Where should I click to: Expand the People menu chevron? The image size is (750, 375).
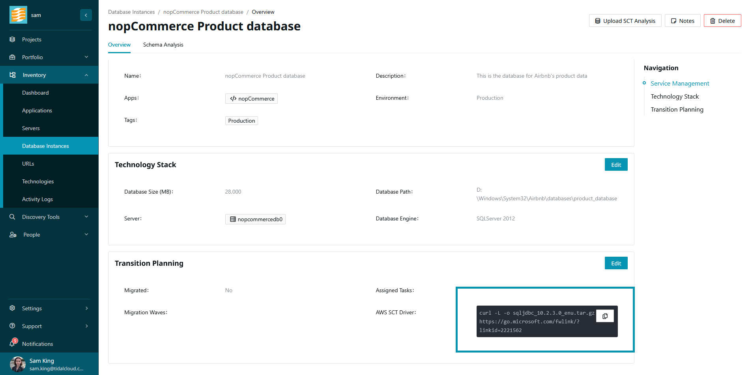86,235
